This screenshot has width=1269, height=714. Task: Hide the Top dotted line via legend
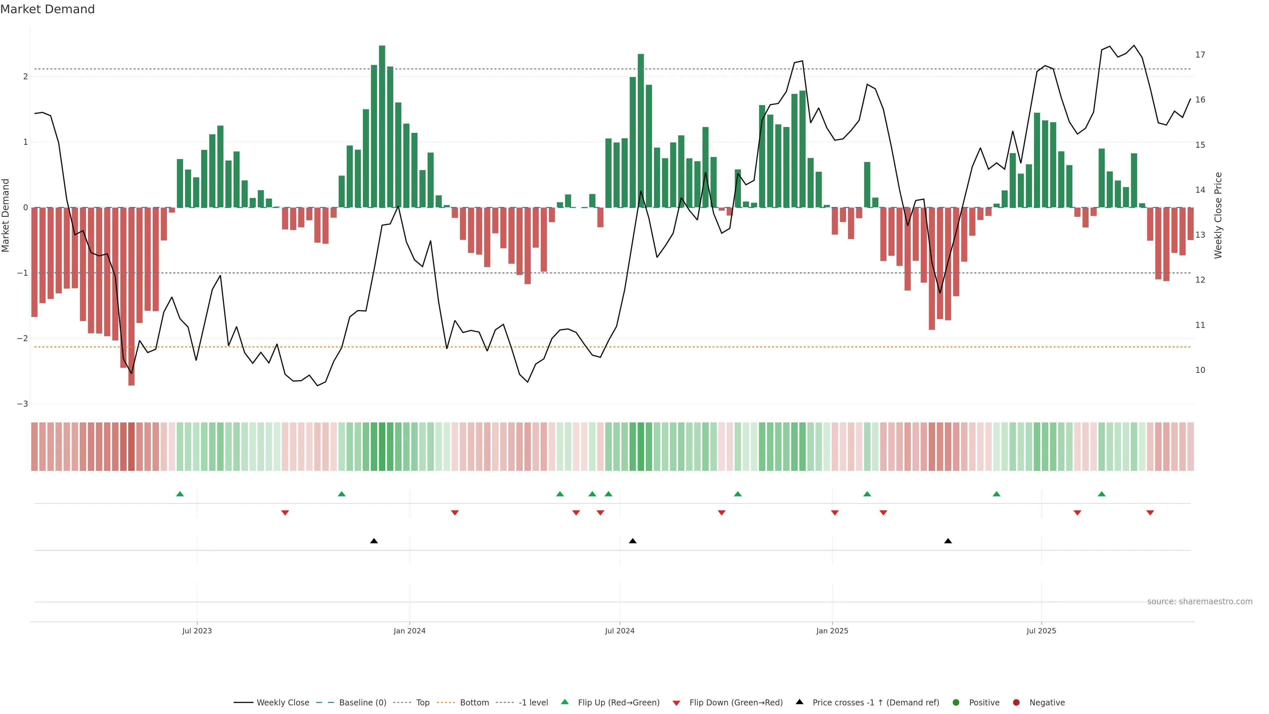point(422,703)
